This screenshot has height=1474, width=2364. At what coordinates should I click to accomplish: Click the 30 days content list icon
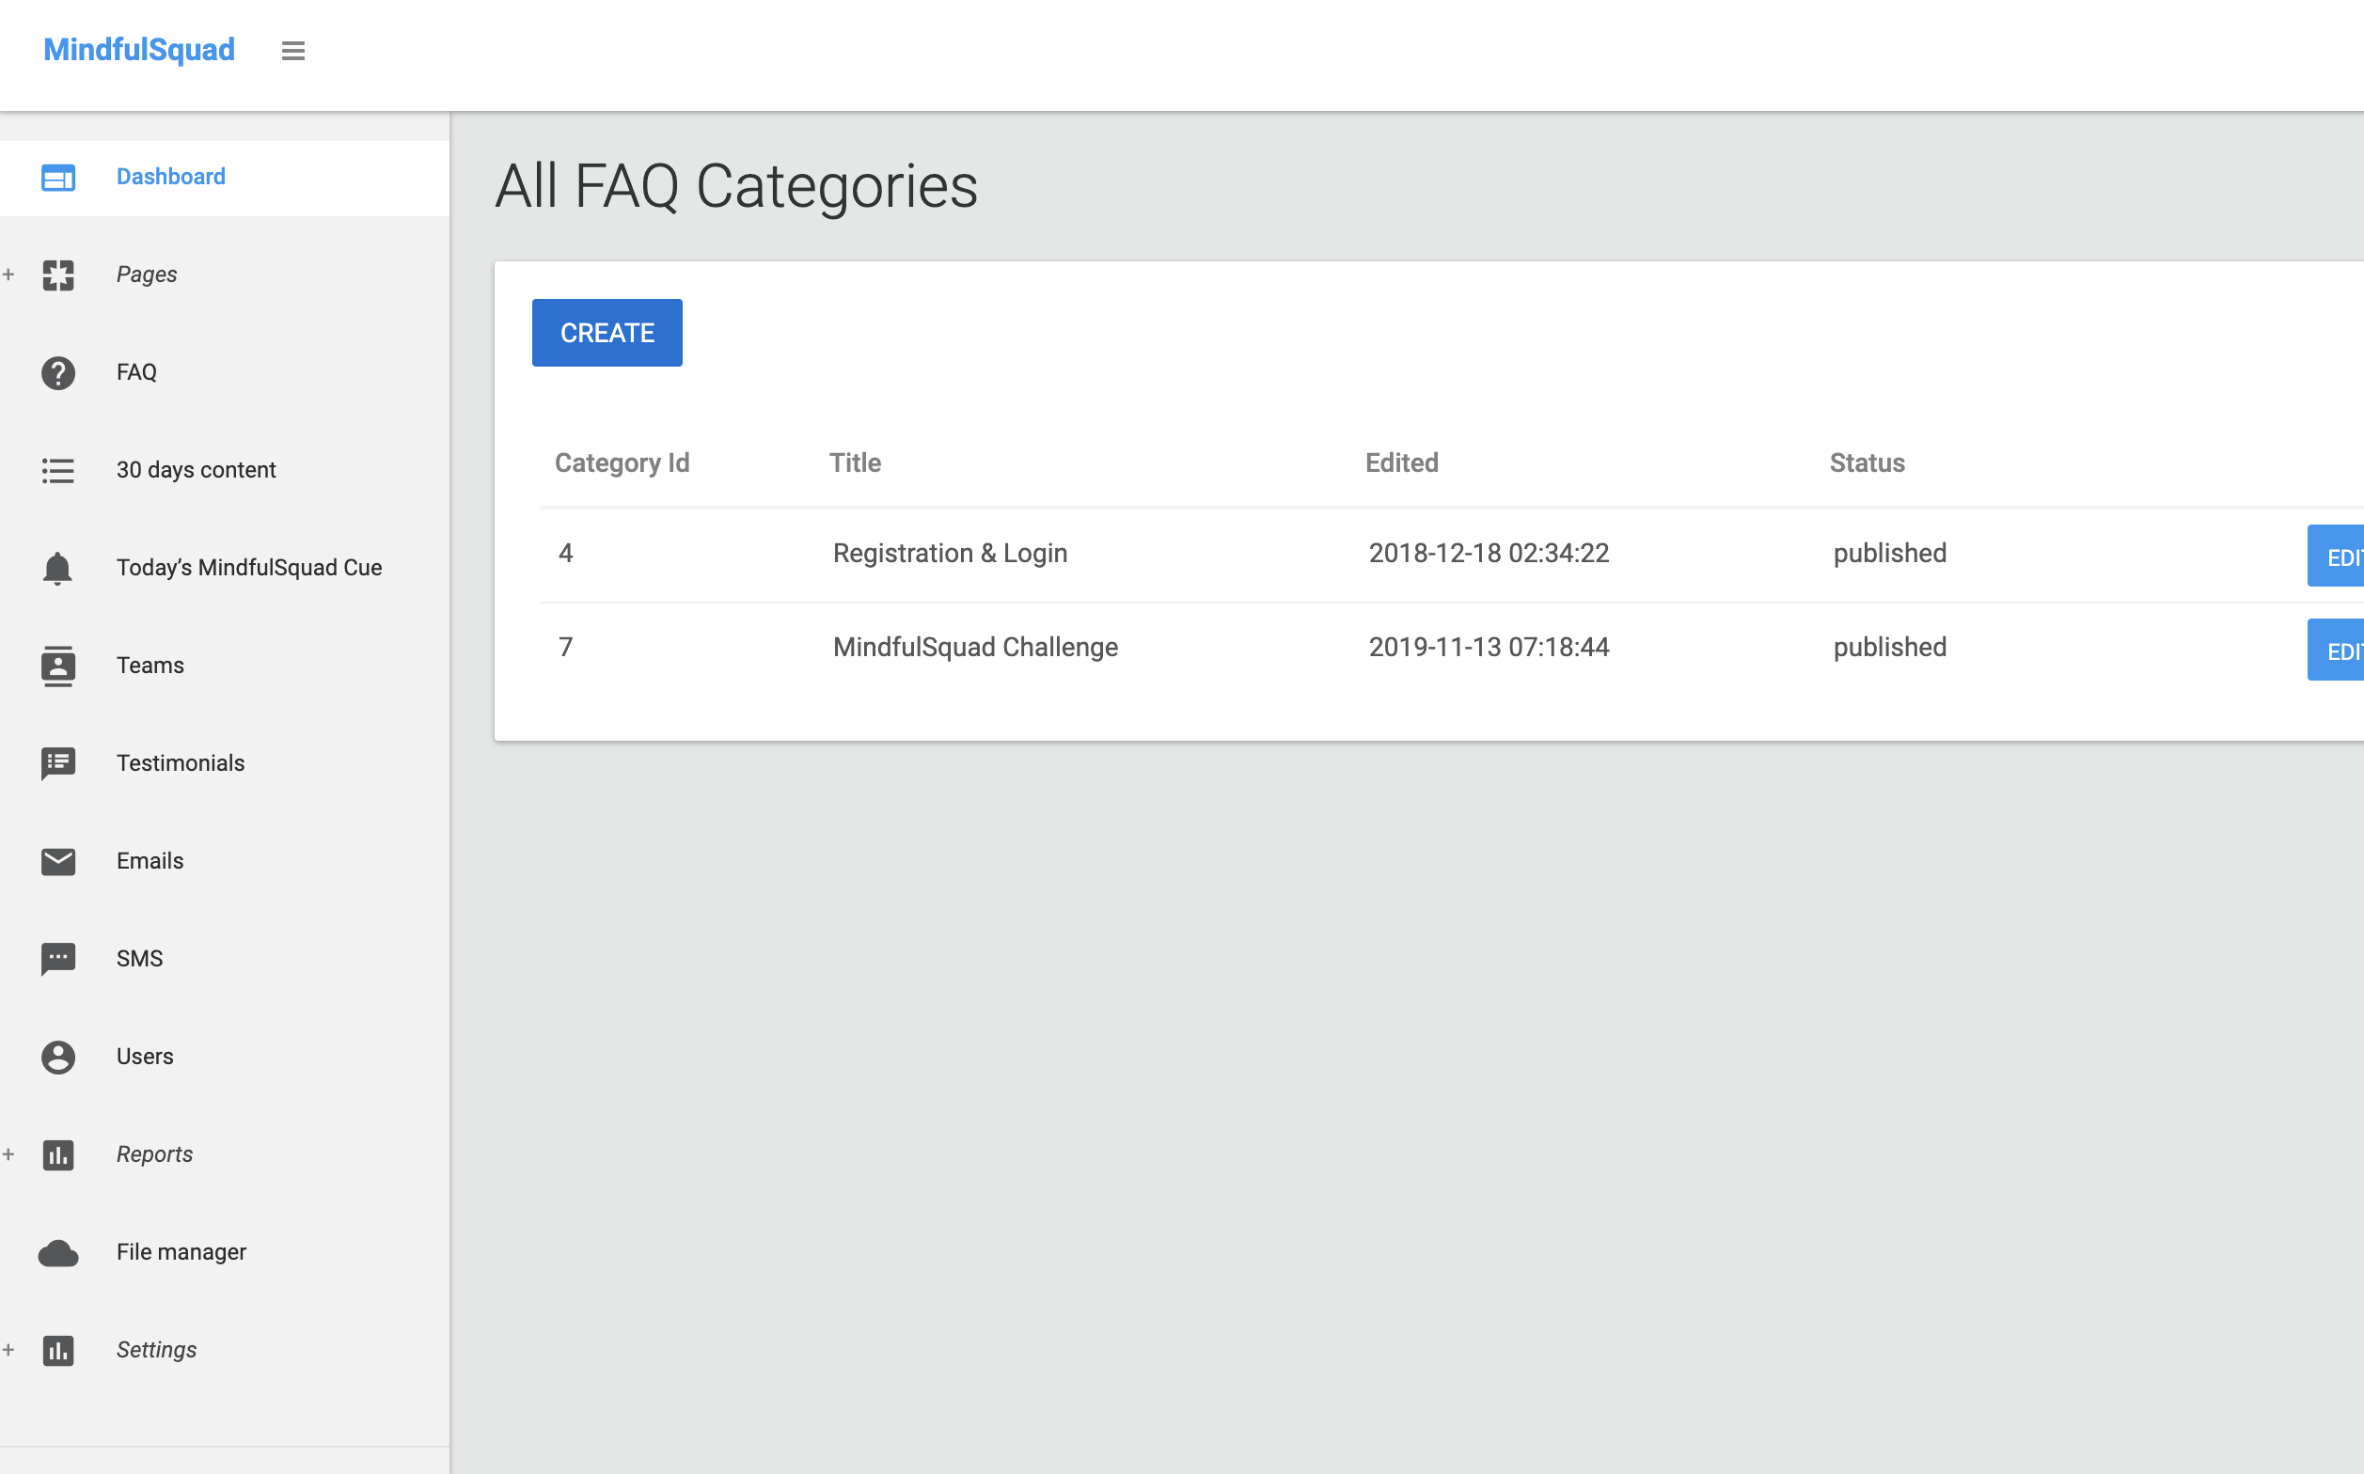point(58,470)
